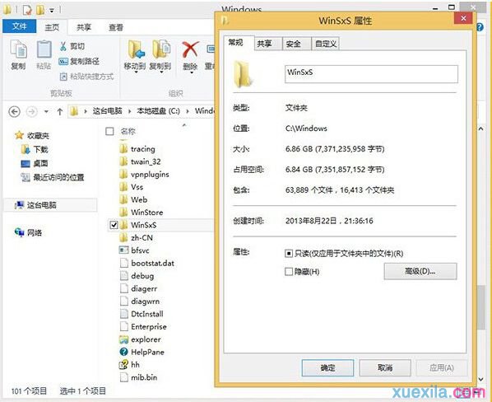492x402 pixels.
Task: Click the Back navigation arrow
Action: click(14, 111)
